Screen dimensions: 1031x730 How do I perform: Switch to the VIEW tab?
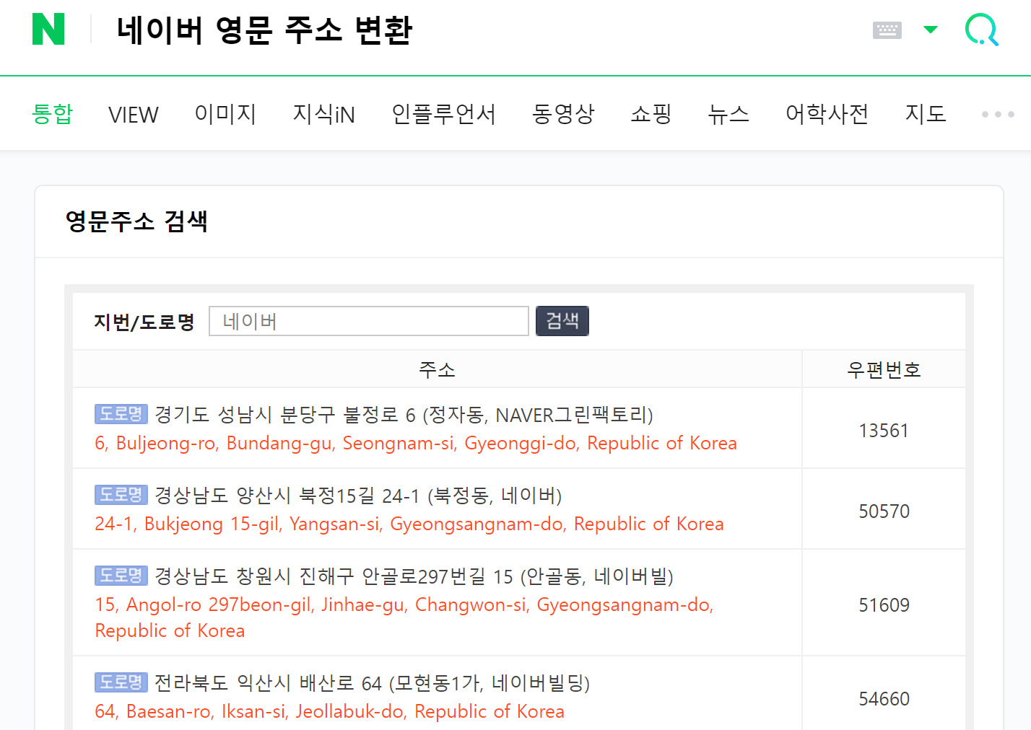[x=134, y=114]
